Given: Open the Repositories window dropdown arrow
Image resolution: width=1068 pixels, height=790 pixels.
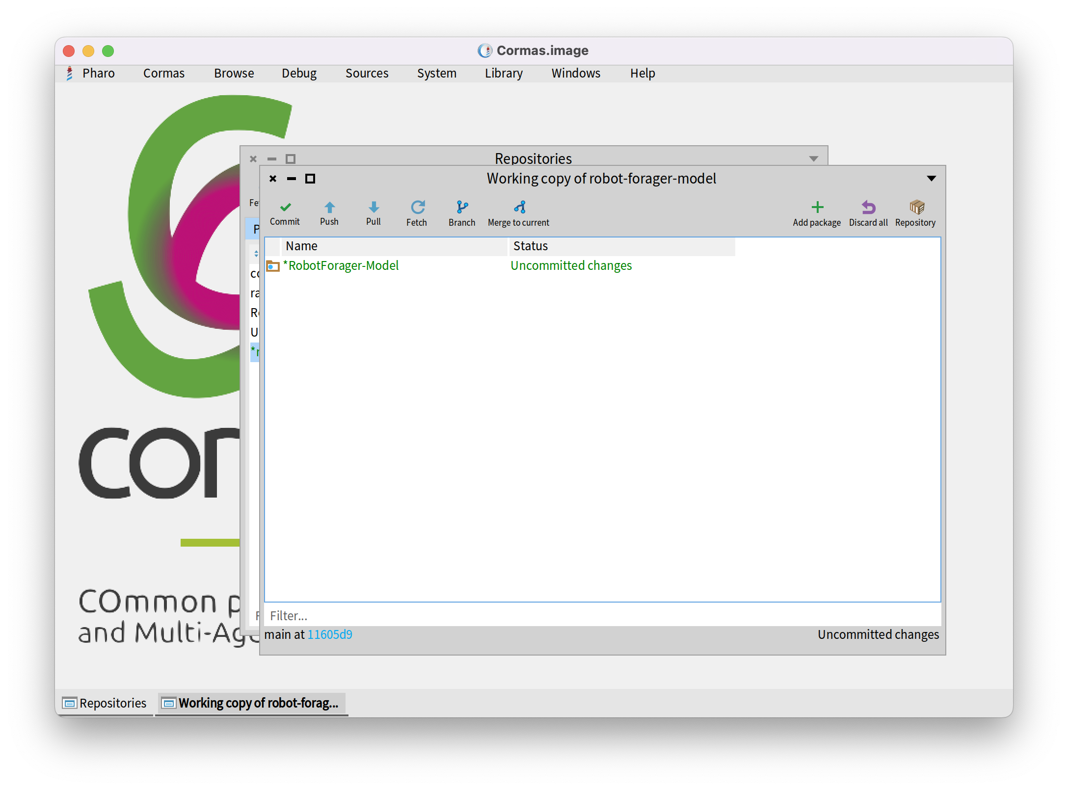Looking at the screenshot, I should tap(813, 159).
